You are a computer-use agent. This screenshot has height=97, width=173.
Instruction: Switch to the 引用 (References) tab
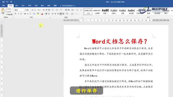tap(36, 5)
